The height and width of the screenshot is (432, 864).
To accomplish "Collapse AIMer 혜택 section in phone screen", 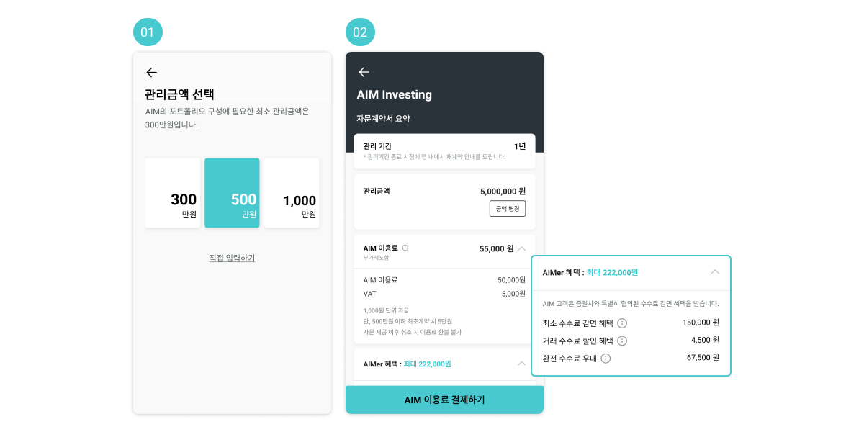I will [x=522, y=364].
